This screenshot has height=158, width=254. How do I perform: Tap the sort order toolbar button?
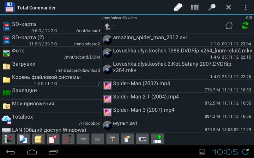click(x=68, y=139)
